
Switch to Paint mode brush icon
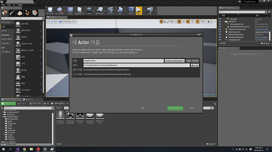click(12, 13)
